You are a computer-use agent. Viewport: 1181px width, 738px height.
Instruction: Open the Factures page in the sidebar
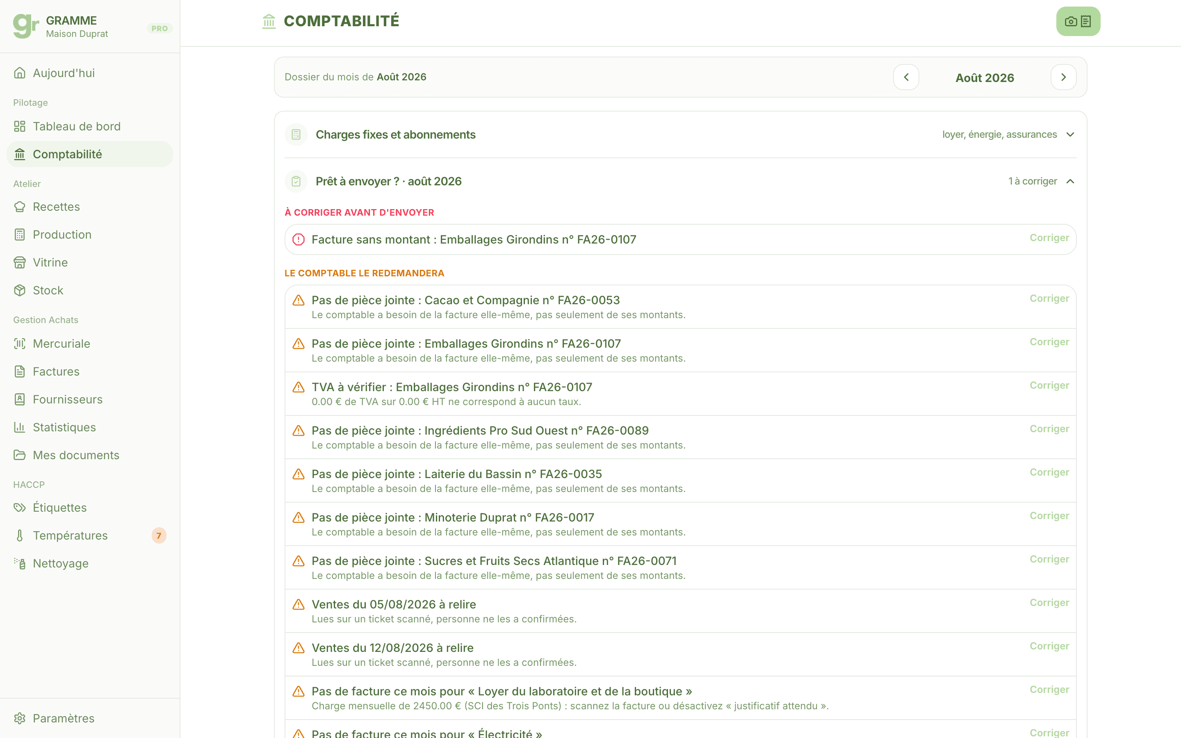tap(90, 371)
